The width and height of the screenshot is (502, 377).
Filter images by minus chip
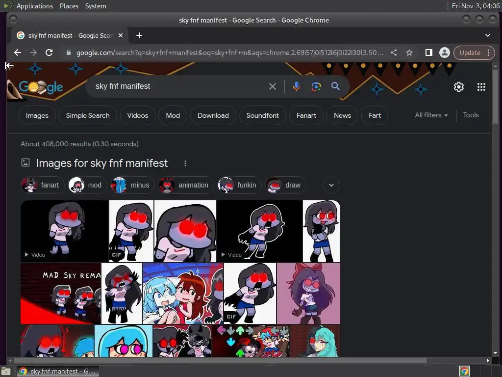click(132, 185)
